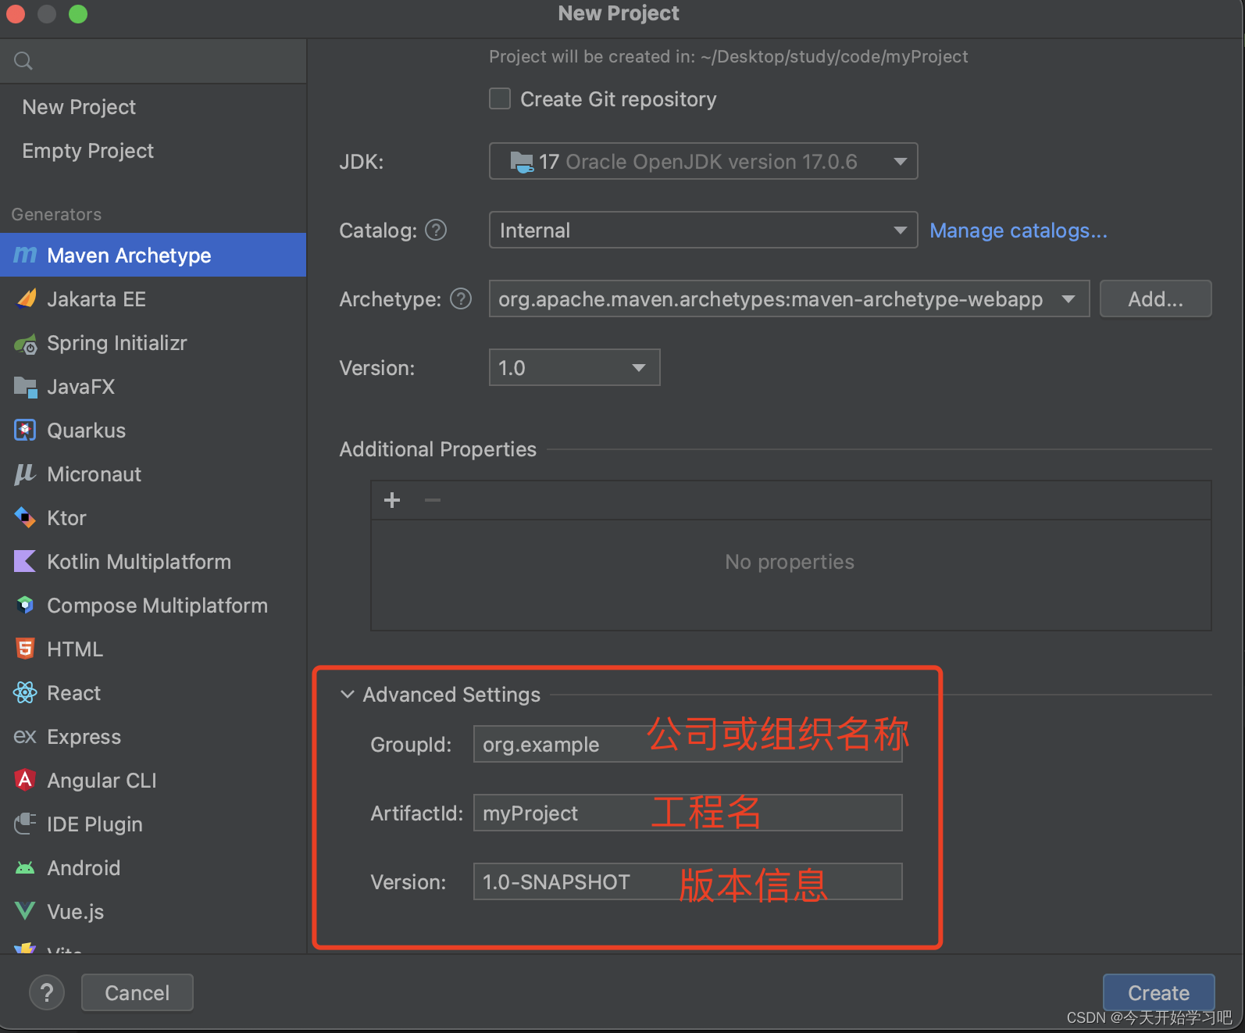Select Quarkus generator
This screenshot has height=1033, width=1245.
tap(153, 430)
